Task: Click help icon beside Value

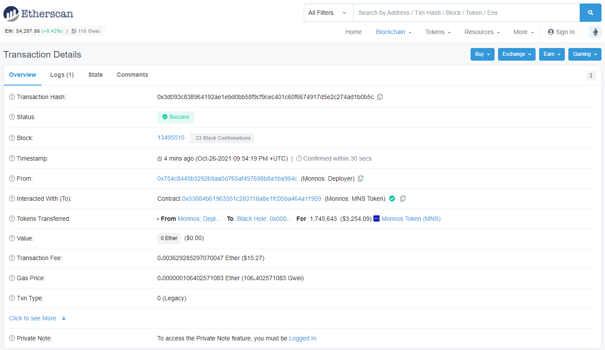Action: click(x=12, y=238)
